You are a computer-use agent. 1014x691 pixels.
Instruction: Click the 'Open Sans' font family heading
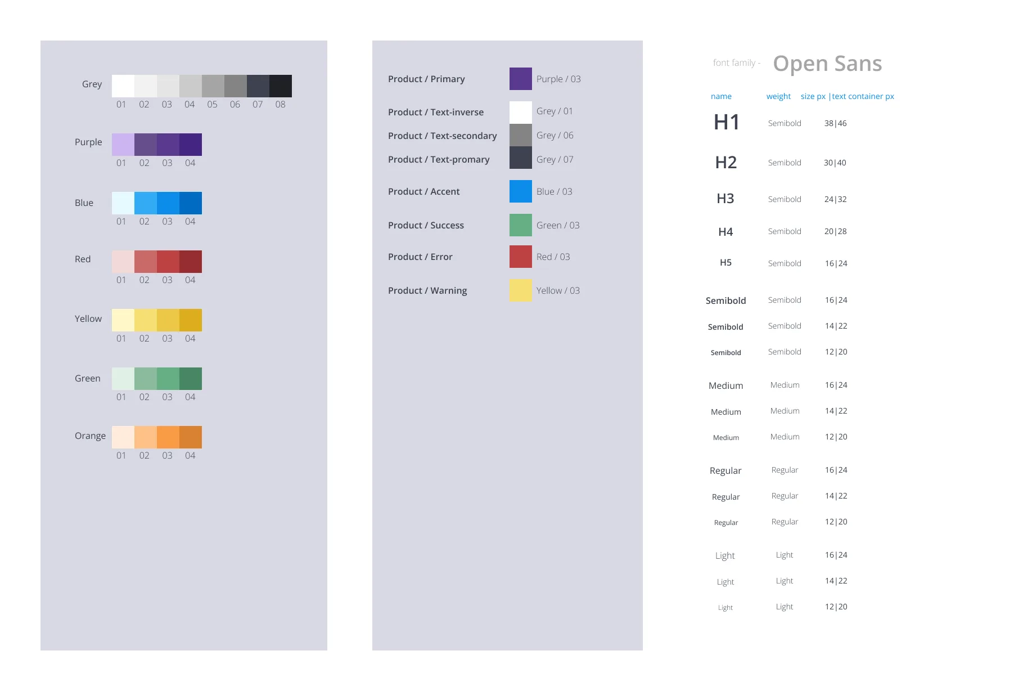(x=827, y=64)
